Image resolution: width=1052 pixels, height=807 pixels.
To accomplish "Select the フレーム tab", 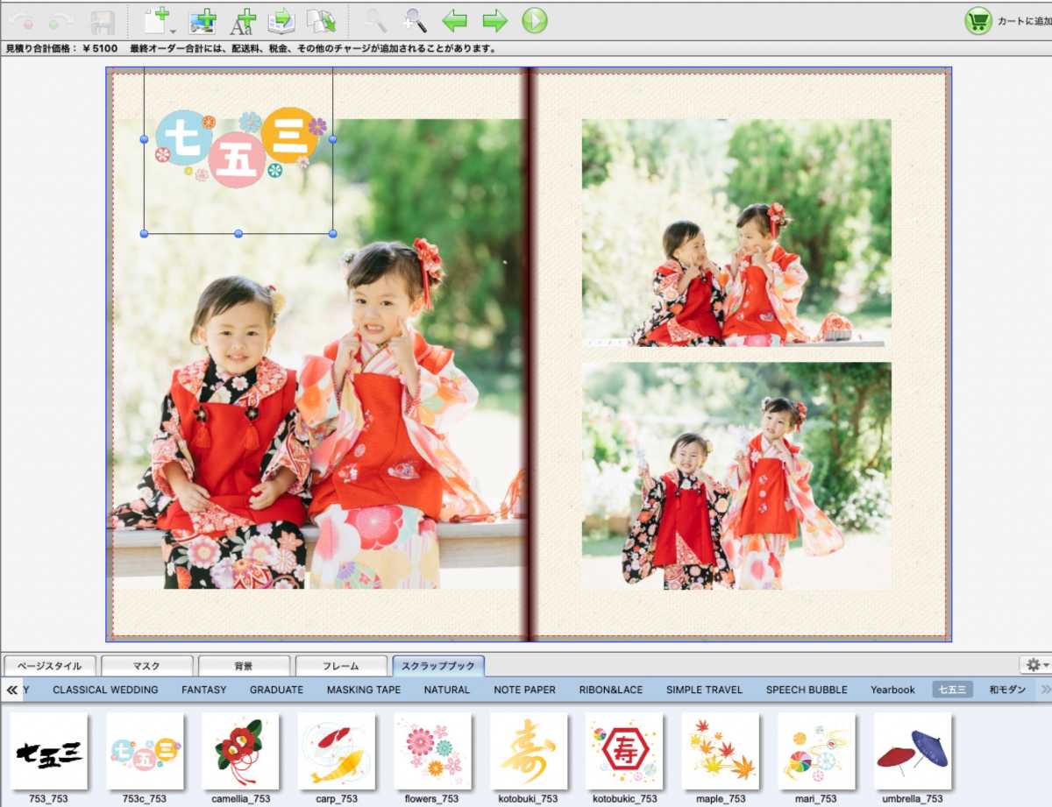I will pos(340,666).
